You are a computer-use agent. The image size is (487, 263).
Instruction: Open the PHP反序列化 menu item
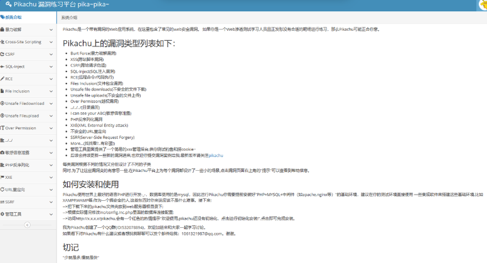pos(18,164)
